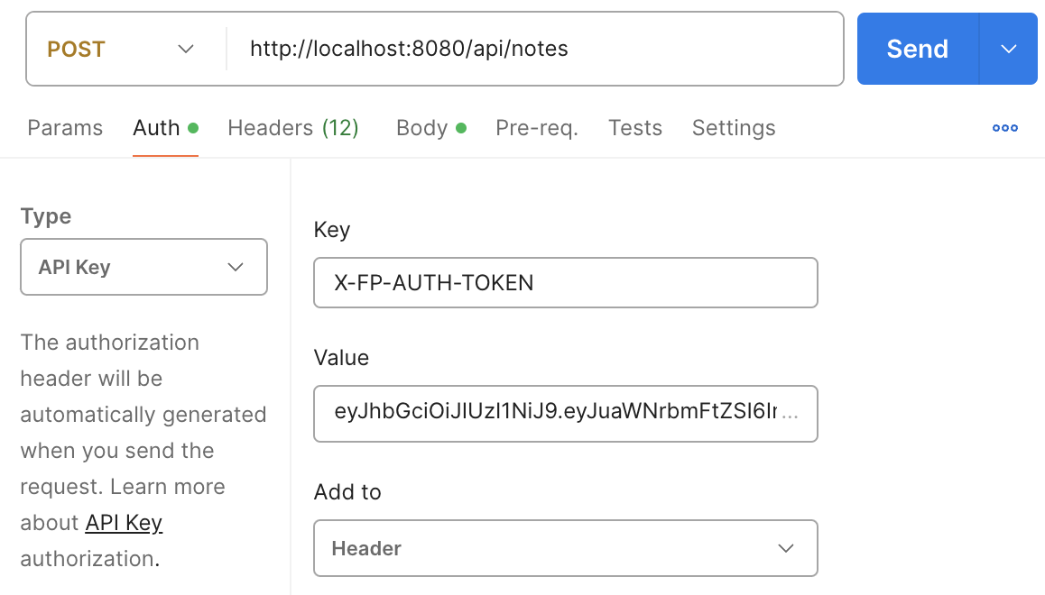The height and width of the screenshot is (595, 1045).
Task: Click the more options ellipsis icon
Action: [1004, 128]
